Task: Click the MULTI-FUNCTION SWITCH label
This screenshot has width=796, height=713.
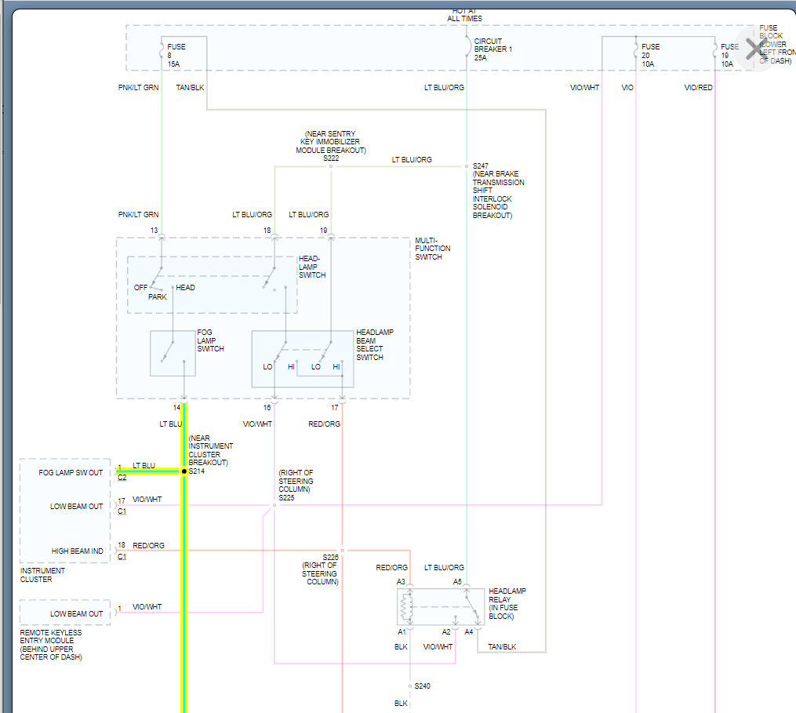Action: [x=433, y=249]
